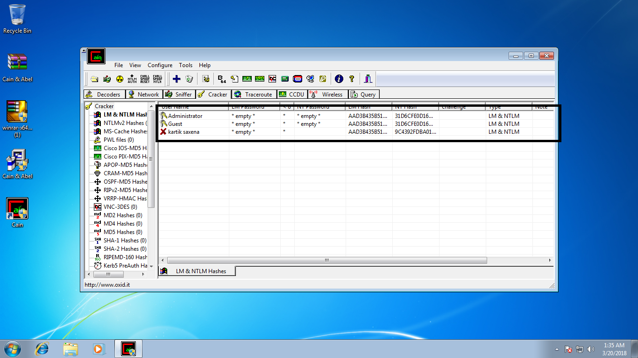This screenshot has width=638, height=358.
Task: Switch to the Sniffer tab
Action: (x=178, y=94)
